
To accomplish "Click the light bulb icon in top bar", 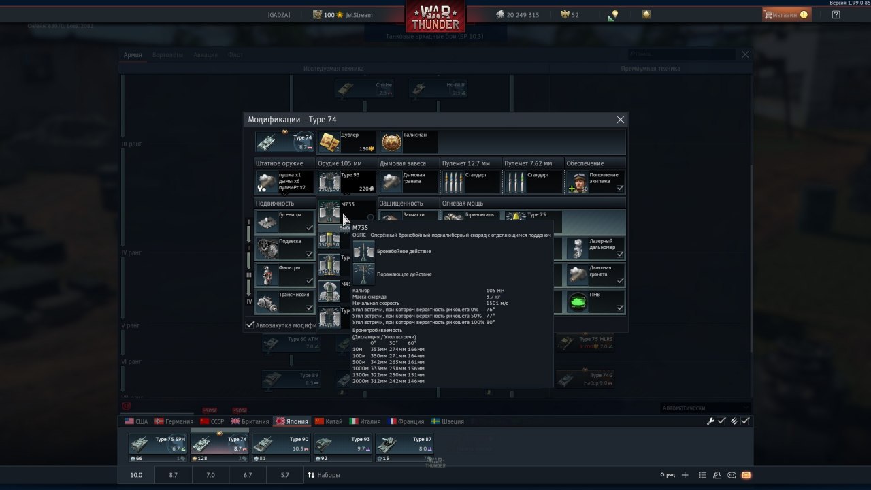I will [614, 14].
